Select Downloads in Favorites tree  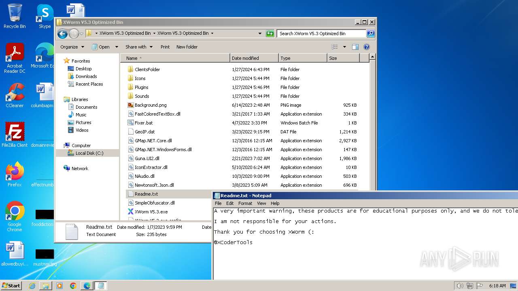click(x=86, y=76)
